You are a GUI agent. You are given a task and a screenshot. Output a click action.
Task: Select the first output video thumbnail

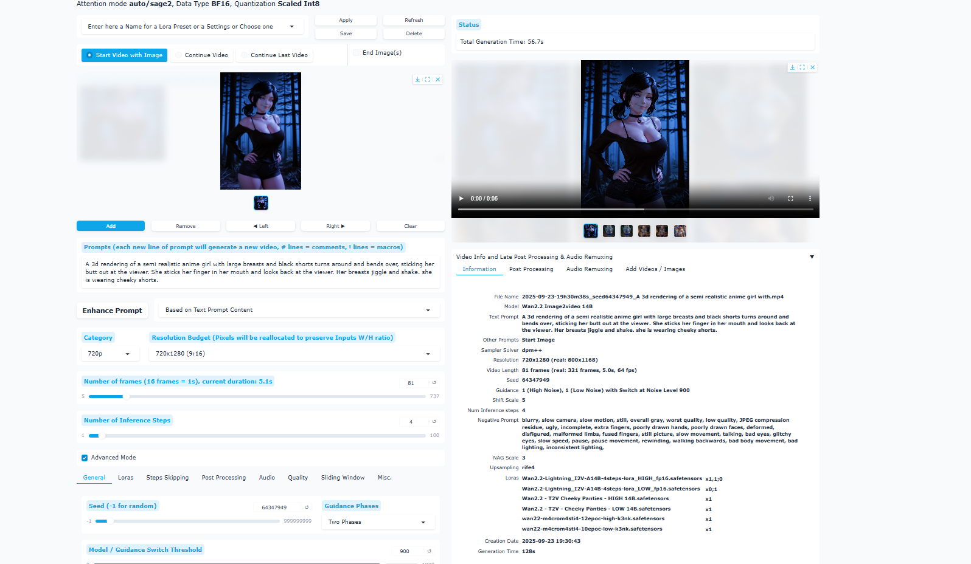click(591, 231)
